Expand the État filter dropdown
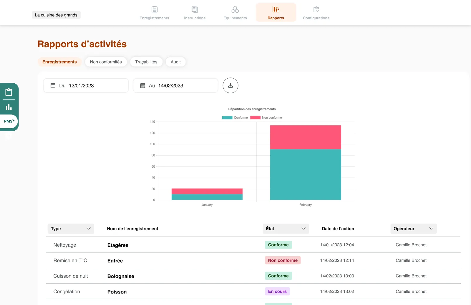Screen dimensions: 471x305 (x=286, y=229)
